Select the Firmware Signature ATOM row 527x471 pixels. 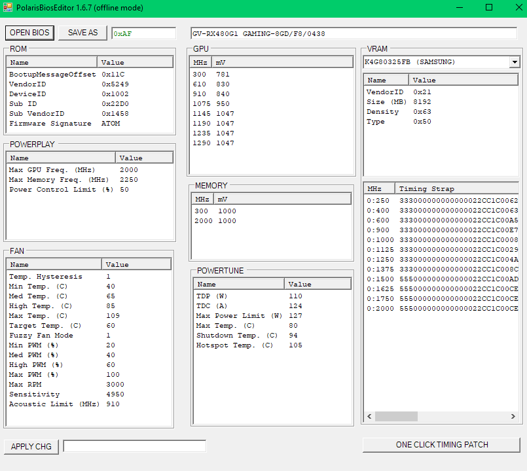(x=90, y=123)
